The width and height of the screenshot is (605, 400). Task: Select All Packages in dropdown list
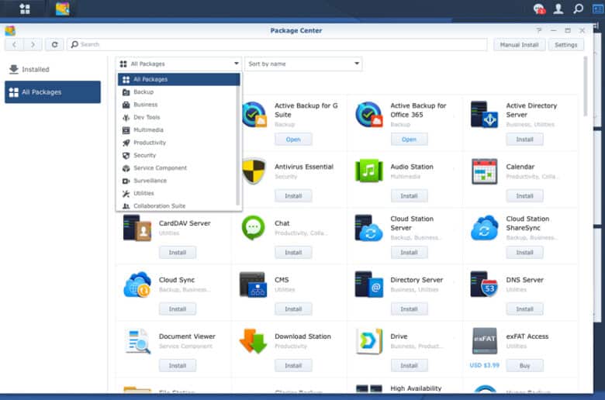point(178,80)
